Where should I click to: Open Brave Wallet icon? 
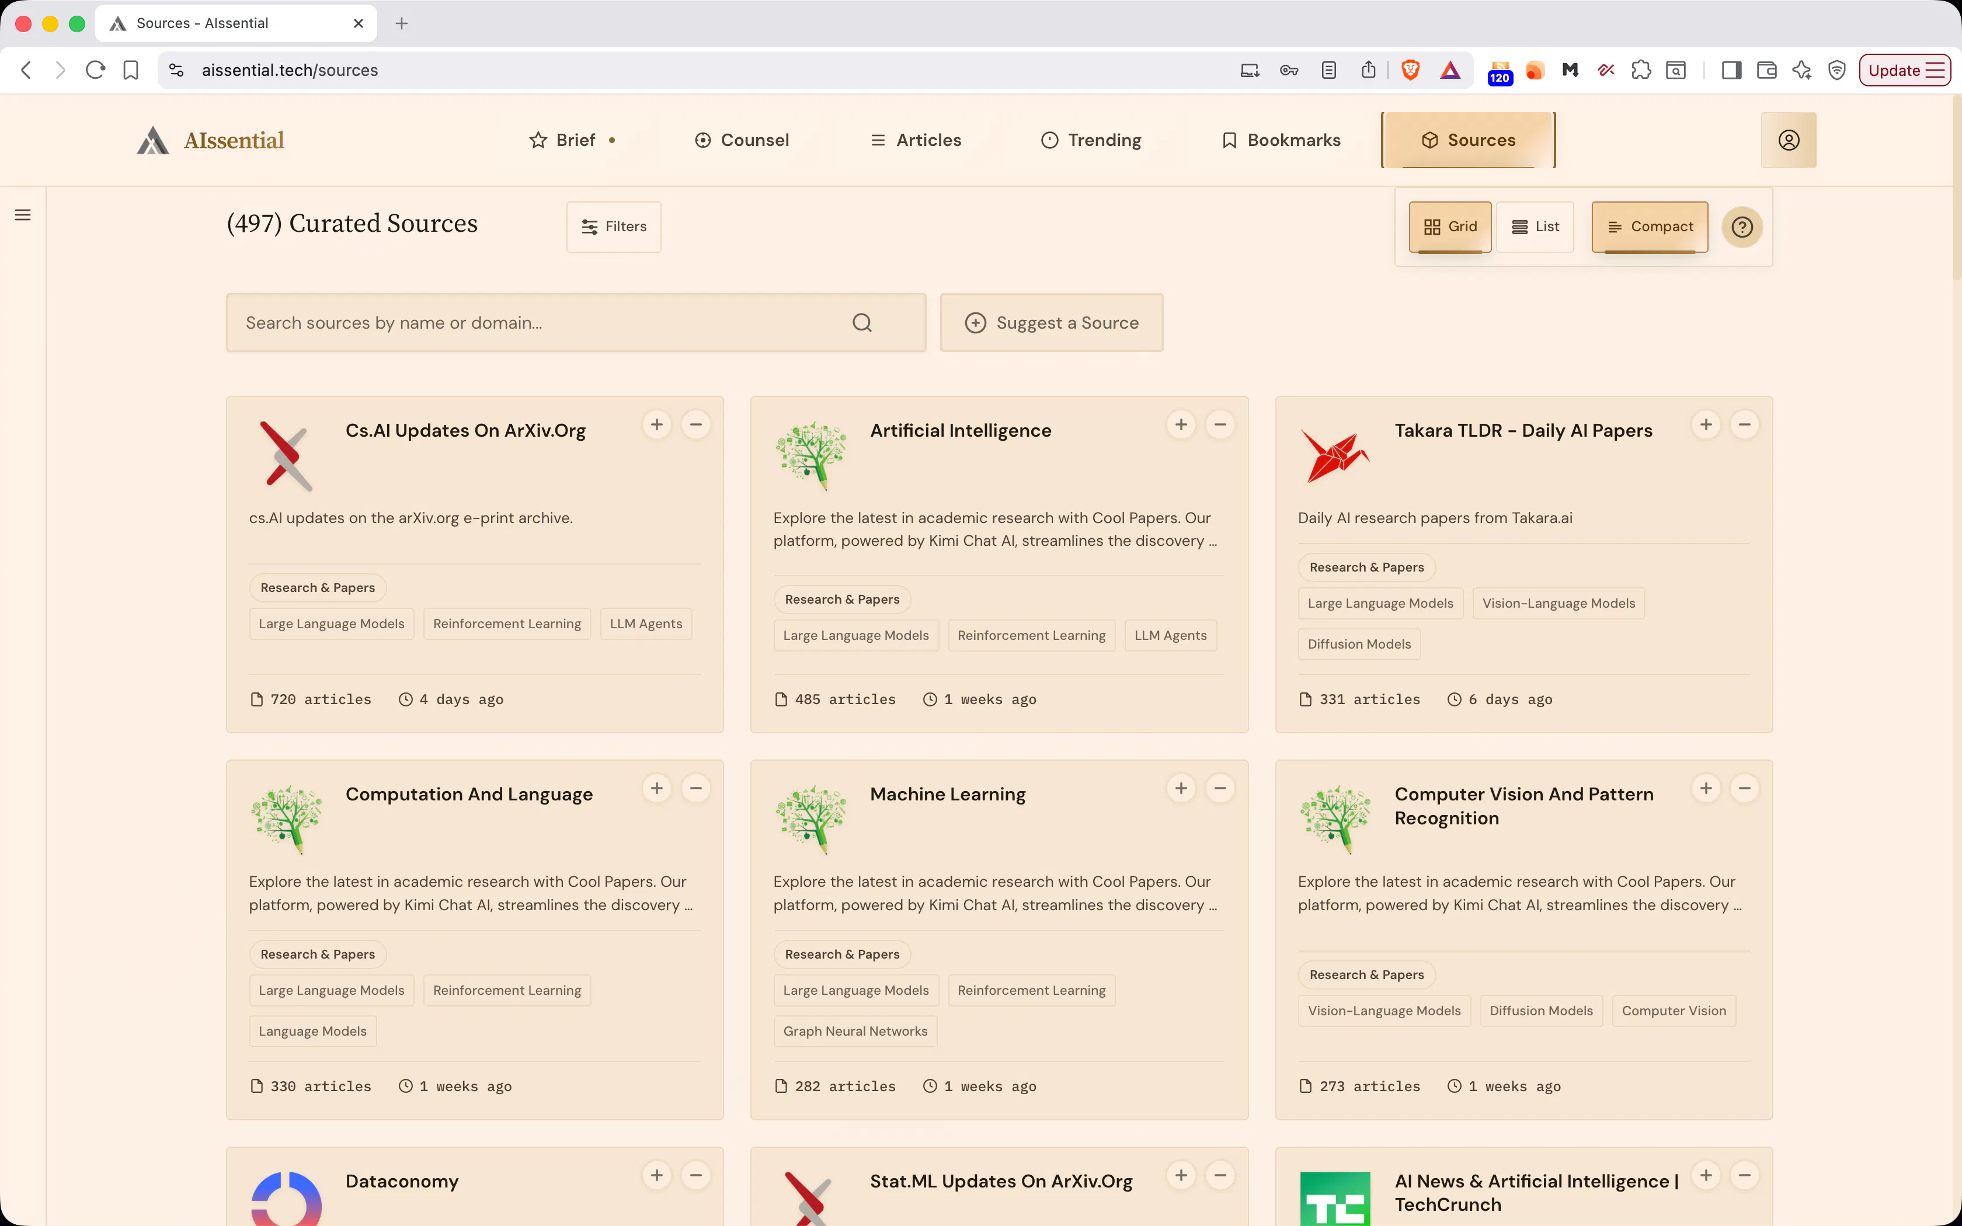click(x=1766, y=71)
